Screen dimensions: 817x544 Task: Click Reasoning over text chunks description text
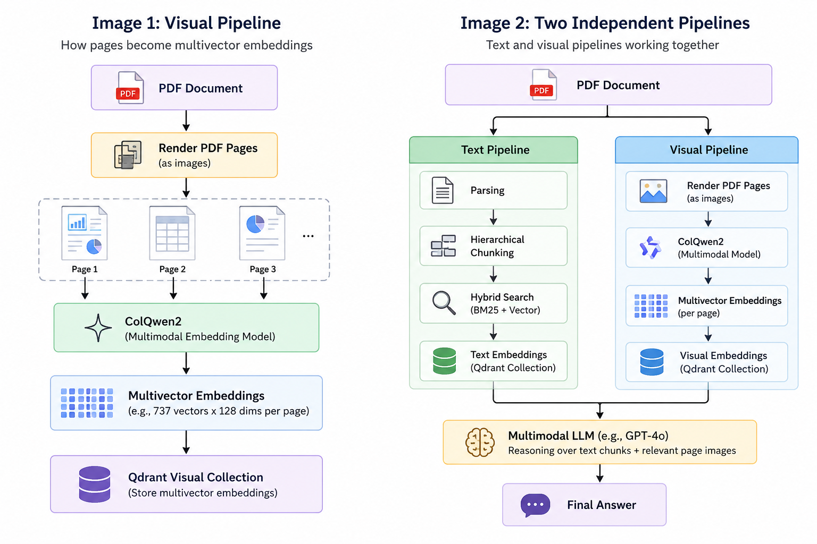coord(622,450)
